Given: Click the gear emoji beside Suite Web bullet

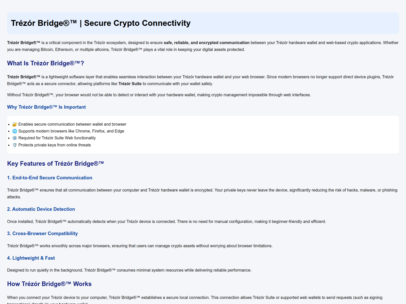Looking at the screenshot, I should click(15, 138).
